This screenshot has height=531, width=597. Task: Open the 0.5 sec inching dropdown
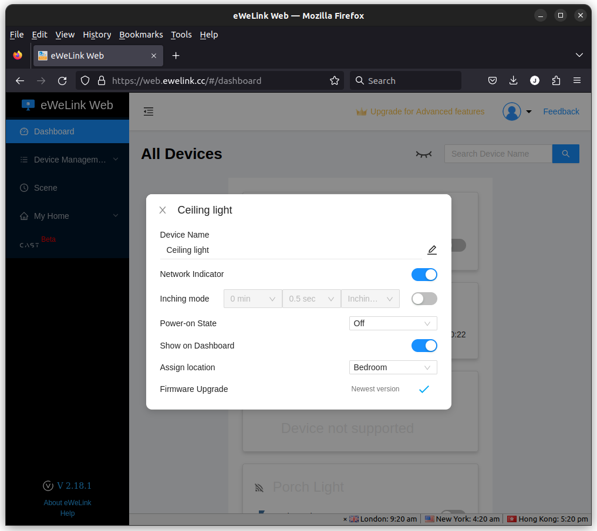tap(312, 299)
